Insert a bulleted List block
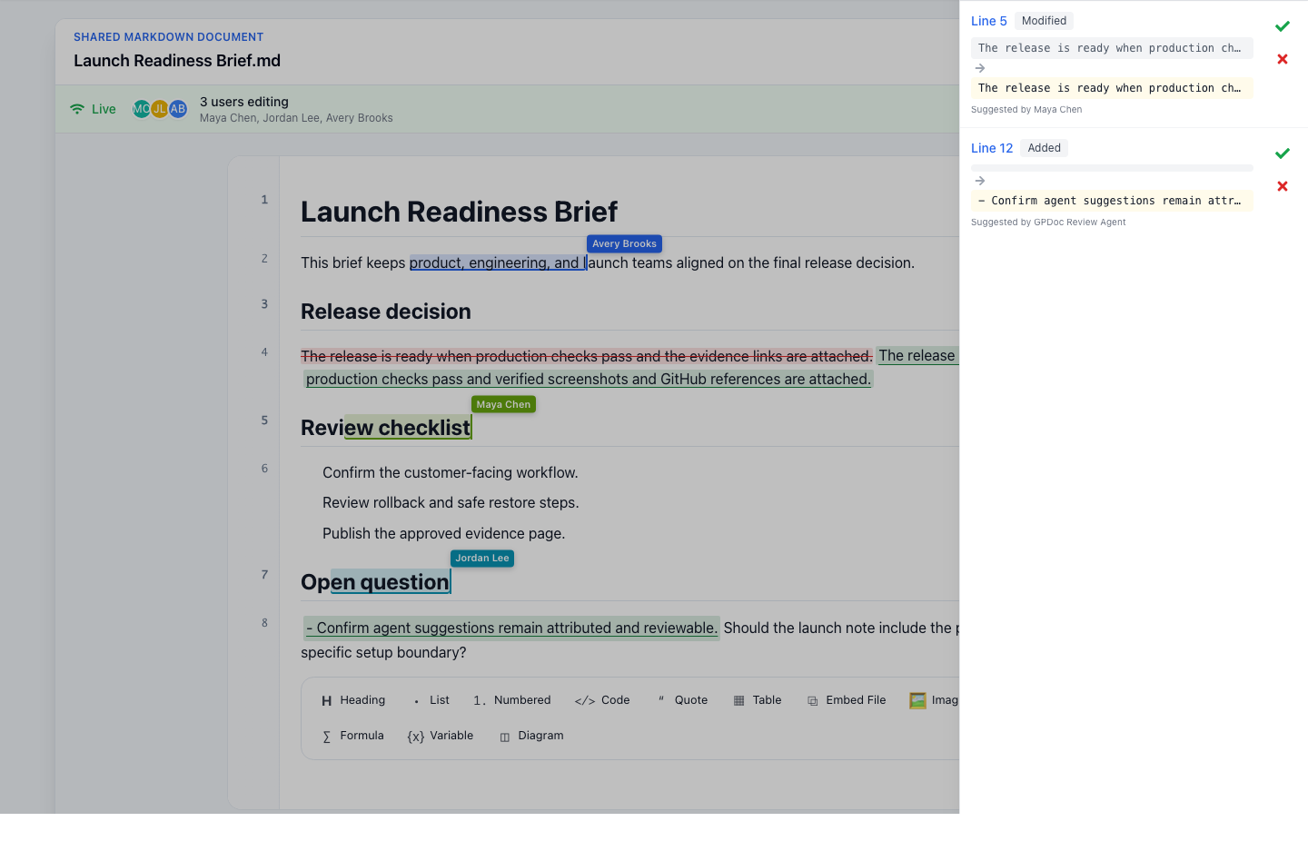 (431, 700)
